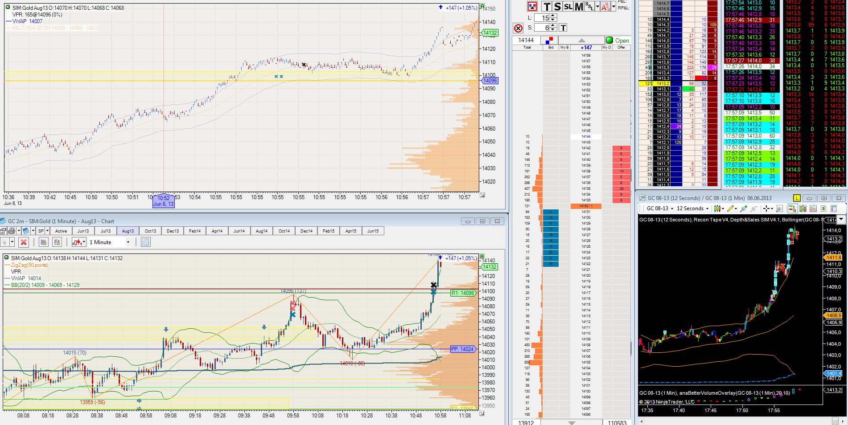848x425 pixels.
Task: Open the chart panel dropdown arrow at top right
Action: coord(842,219)
